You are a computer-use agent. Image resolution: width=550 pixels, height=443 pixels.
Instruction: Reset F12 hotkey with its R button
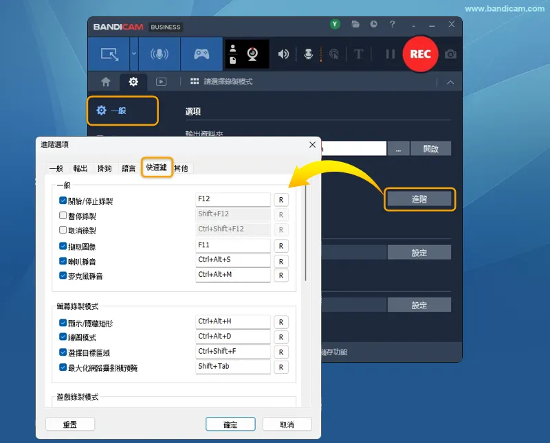pyautogui.click(x=281, y=200)
